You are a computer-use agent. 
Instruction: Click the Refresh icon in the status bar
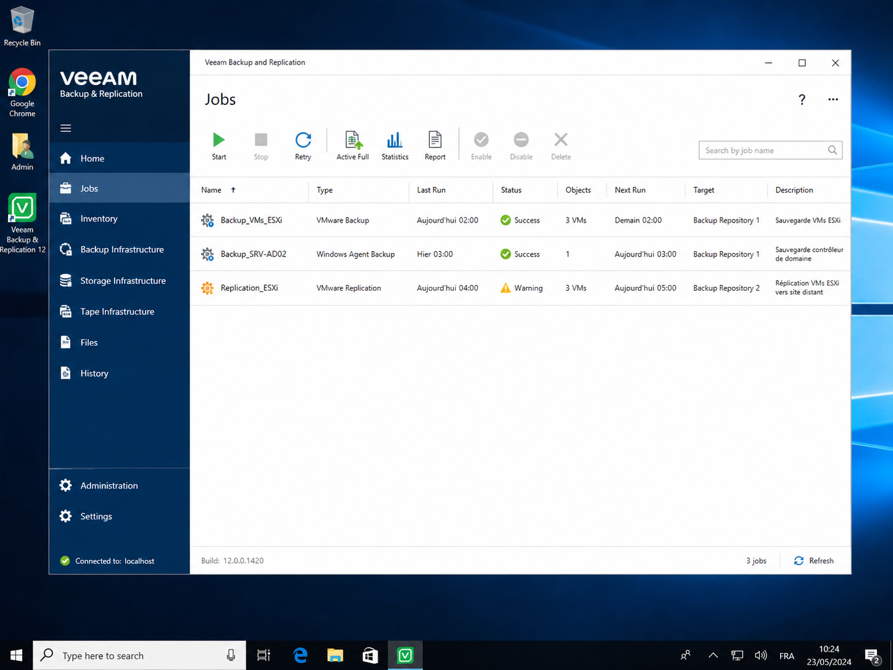[799, 561]
